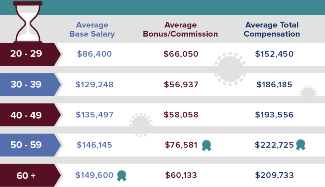Click the Average Base Salary column header
Screen dimensions: 325x187
pos(92,29)
